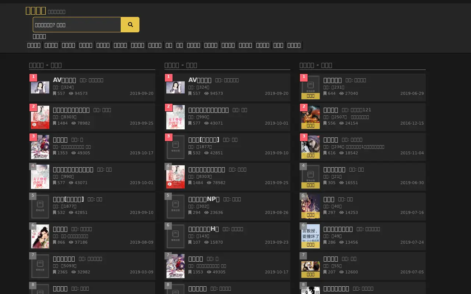Open the placeholder cover in the 2019-08-26 row
The image size is (471, 294).
tap(176, 207)
